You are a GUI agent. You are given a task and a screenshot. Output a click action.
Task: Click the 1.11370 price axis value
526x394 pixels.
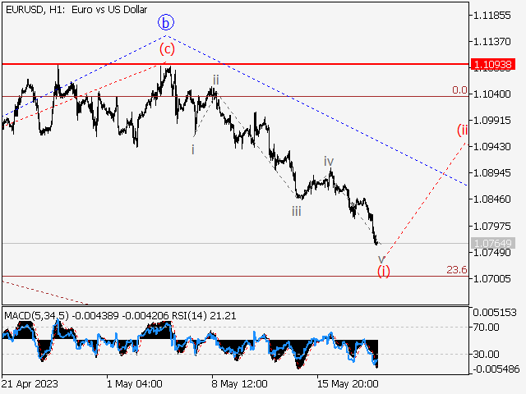(491, 42)
